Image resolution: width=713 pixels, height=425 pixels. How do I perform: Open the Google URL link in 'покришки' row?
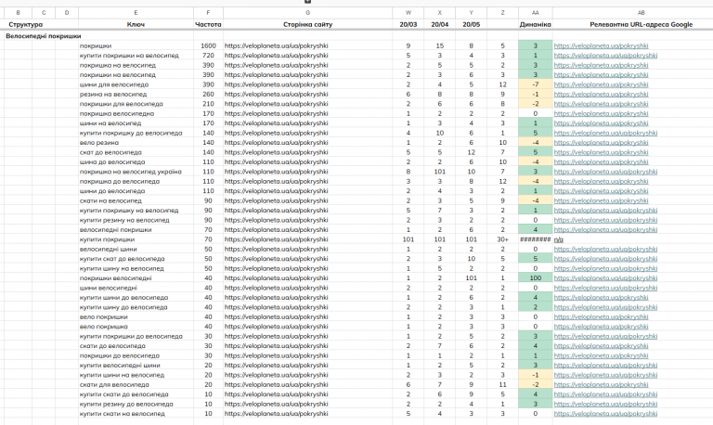coord(602,45)
